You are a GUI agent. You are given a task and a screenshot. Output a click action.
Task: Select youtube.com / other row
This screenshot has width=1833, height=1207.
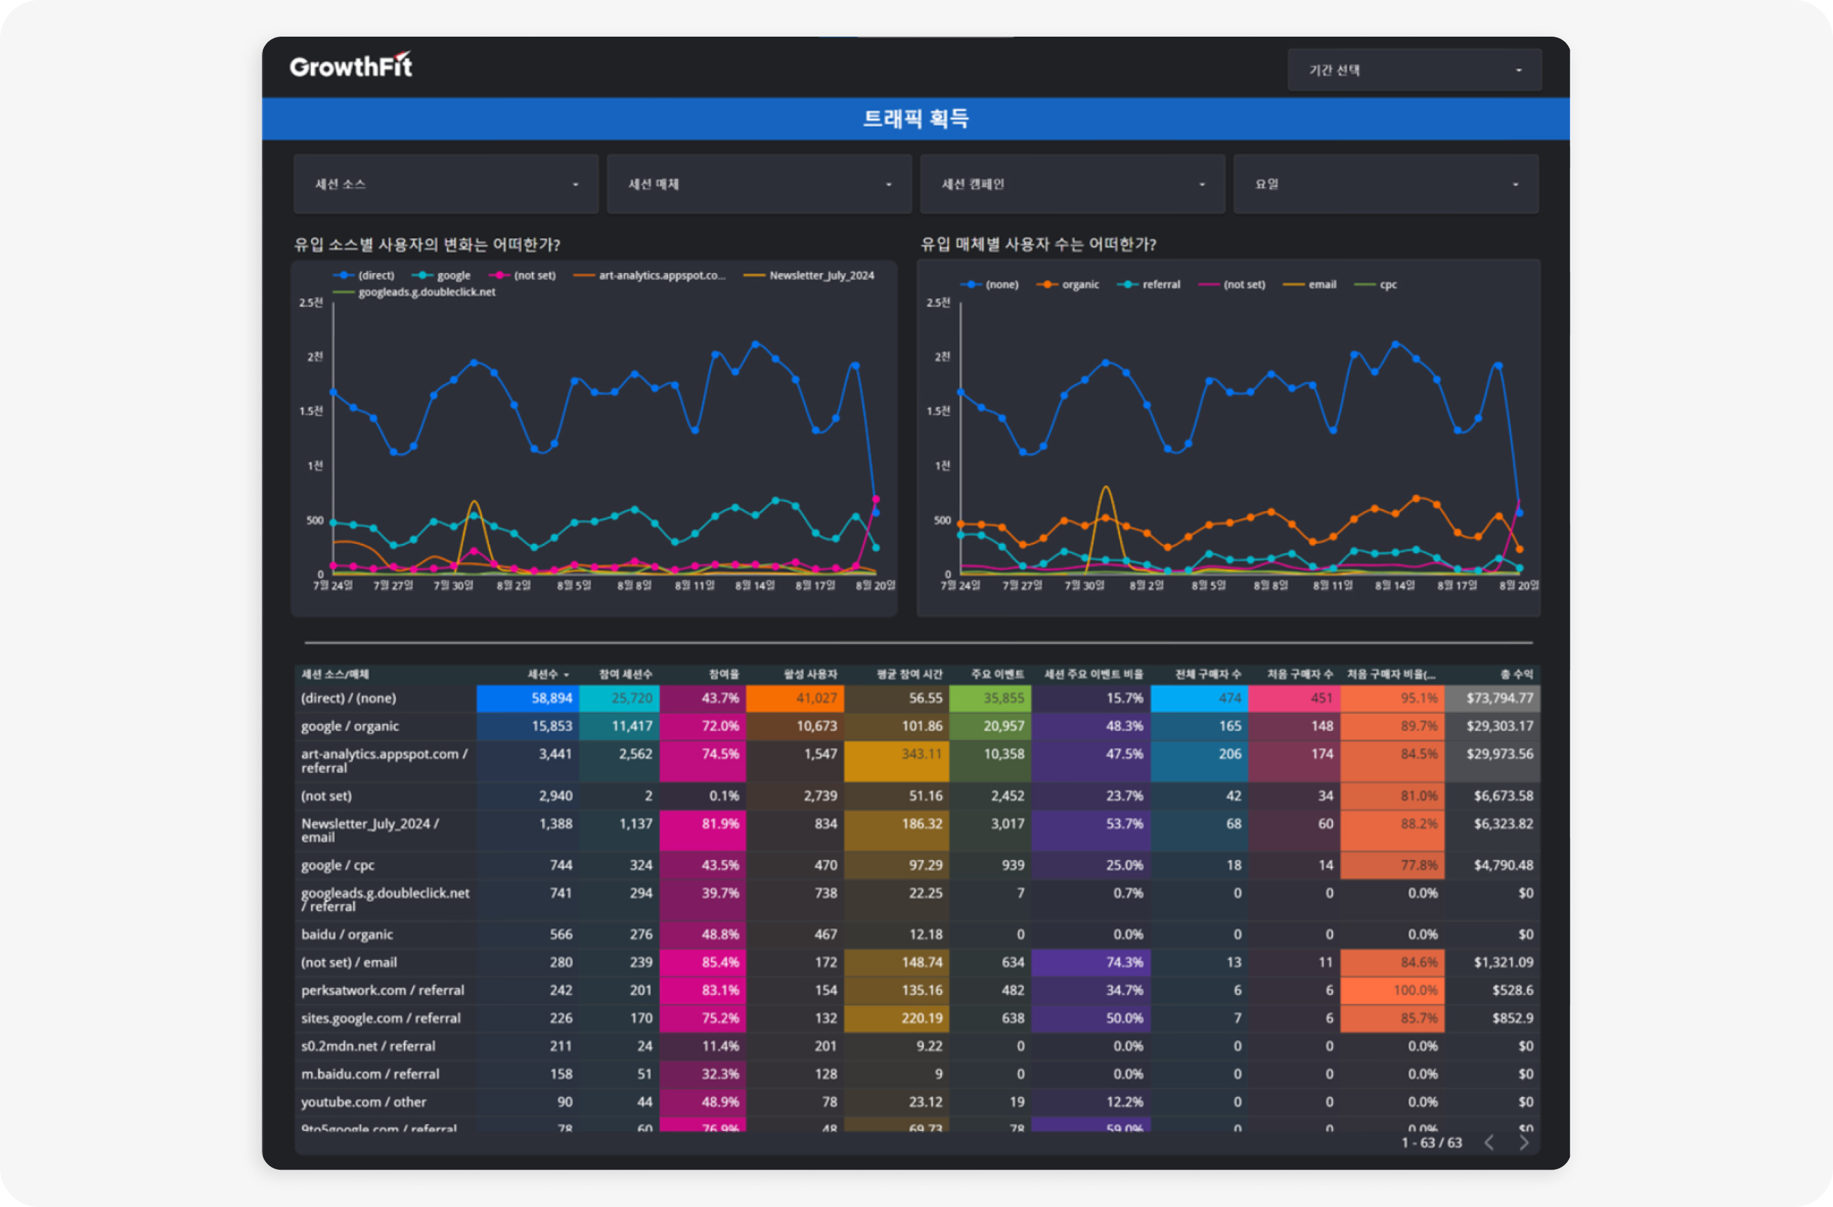[x=363, y=1102]
